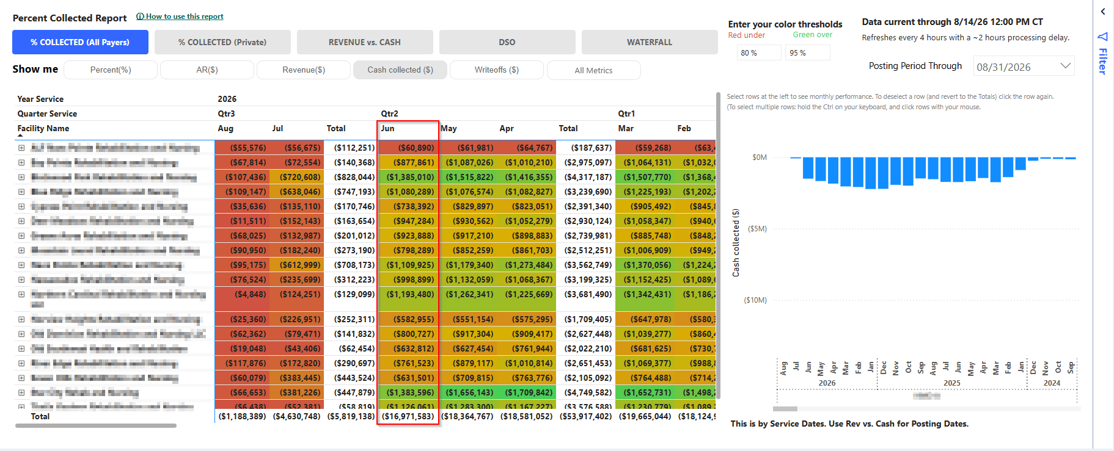Click Facility Name sort arrow

[20, 135]
